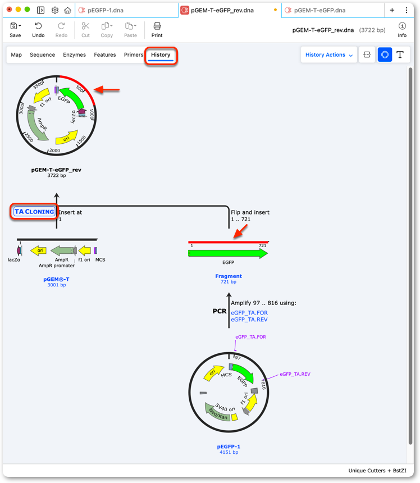420x483 pixels.
Task: Click the Cut scissors icon
Action: pyautogui.click(x=85, y=26)
